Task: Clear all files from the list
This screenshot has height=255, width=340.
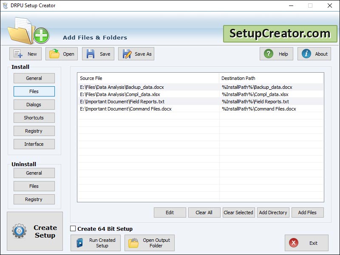Action: (x=204, y=212)
